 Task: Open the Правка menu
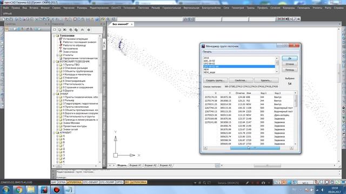(x=16, y=8)
